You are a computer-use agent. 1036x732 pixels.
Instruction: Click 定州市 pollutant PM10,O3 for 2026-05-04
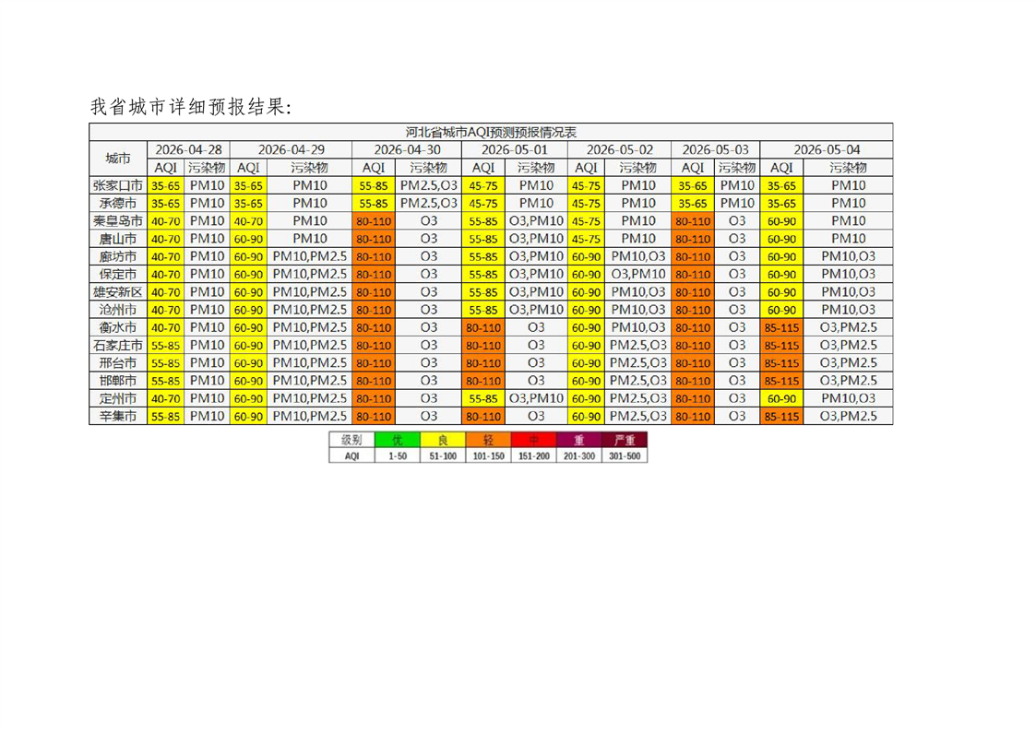[849, 398]
